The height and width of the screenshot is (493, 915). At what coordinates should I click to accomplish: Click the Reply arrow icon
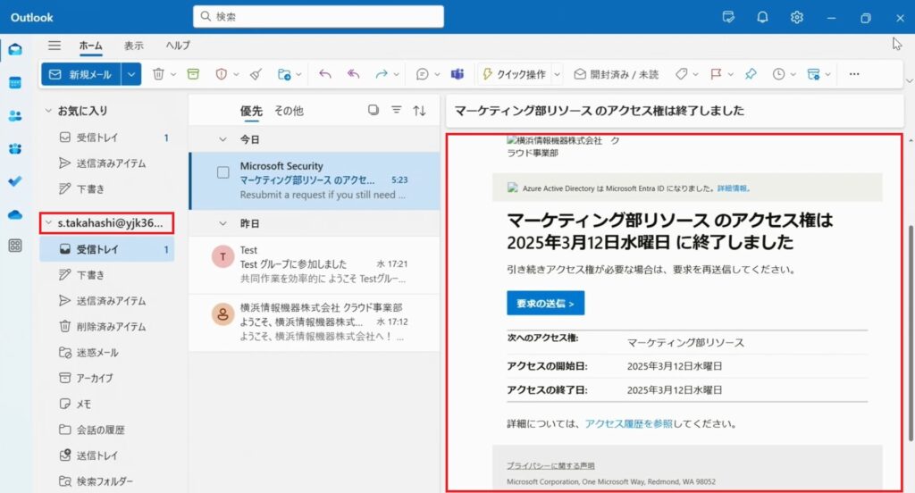pos(325,74)
